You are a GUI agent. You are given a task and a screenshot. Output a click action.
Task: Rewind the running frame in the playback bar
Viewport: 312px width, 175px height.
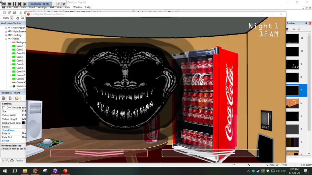4,4
